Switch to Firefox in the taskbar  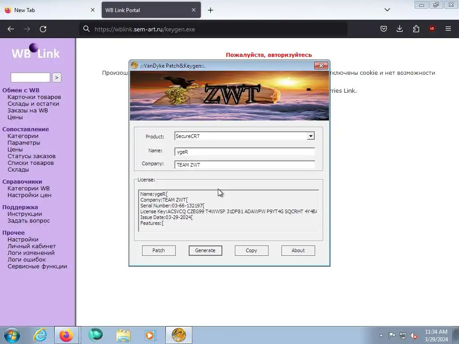[x=67, y=335]
